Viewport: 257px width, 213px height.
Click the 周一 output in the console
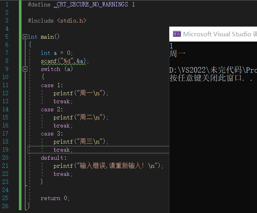(x=177, y=54)
